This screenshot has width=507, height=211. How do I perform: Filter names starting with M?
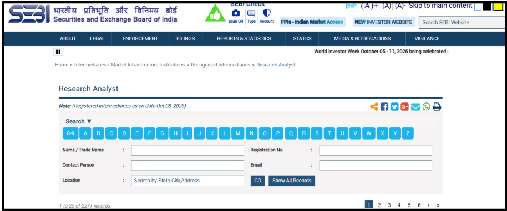238,133
